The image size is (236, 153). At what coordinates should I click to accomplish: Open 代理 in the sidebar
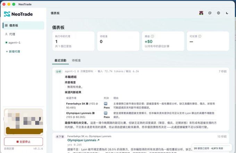click(x=24, y=34)
